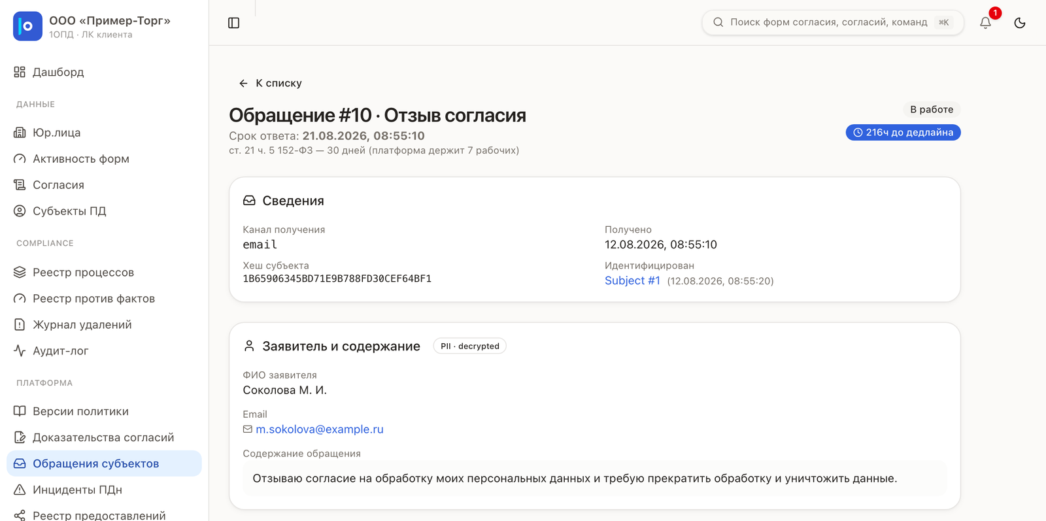The width and height of the screenshot is (1046, 521).
Task: Open Дашборд menu item
Action: click(104, 72)
